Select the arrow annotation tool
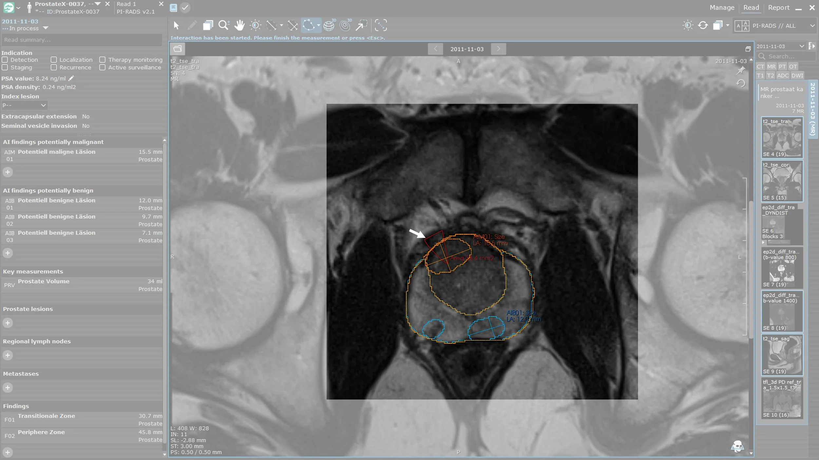This screenshot has height=460, width=819. pos(361,26)
